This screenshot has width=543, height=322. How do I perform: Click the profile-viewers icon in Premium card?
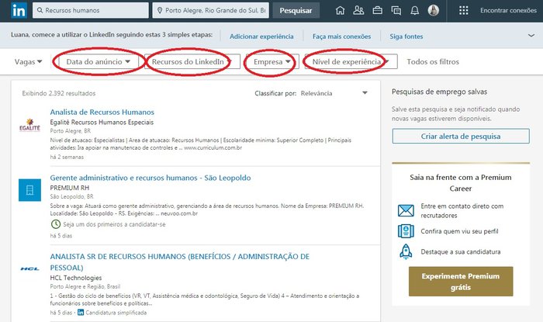click(x=406, y=231)
